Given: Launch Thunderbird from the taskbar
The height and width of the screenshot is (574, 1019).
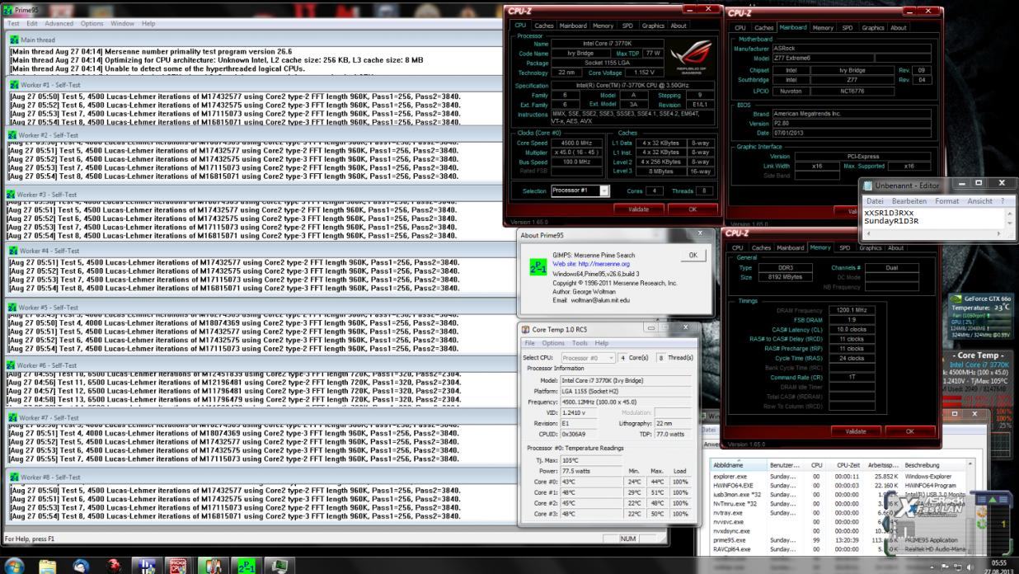Looking at the screenshot, I should tap(81, 566).
